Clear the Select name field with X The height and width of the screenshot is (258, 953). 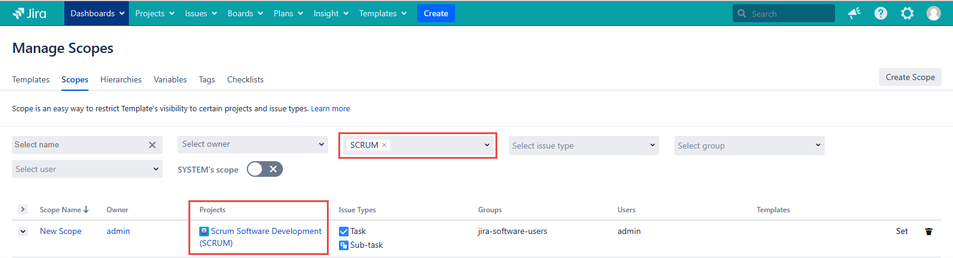coord(152,145)
